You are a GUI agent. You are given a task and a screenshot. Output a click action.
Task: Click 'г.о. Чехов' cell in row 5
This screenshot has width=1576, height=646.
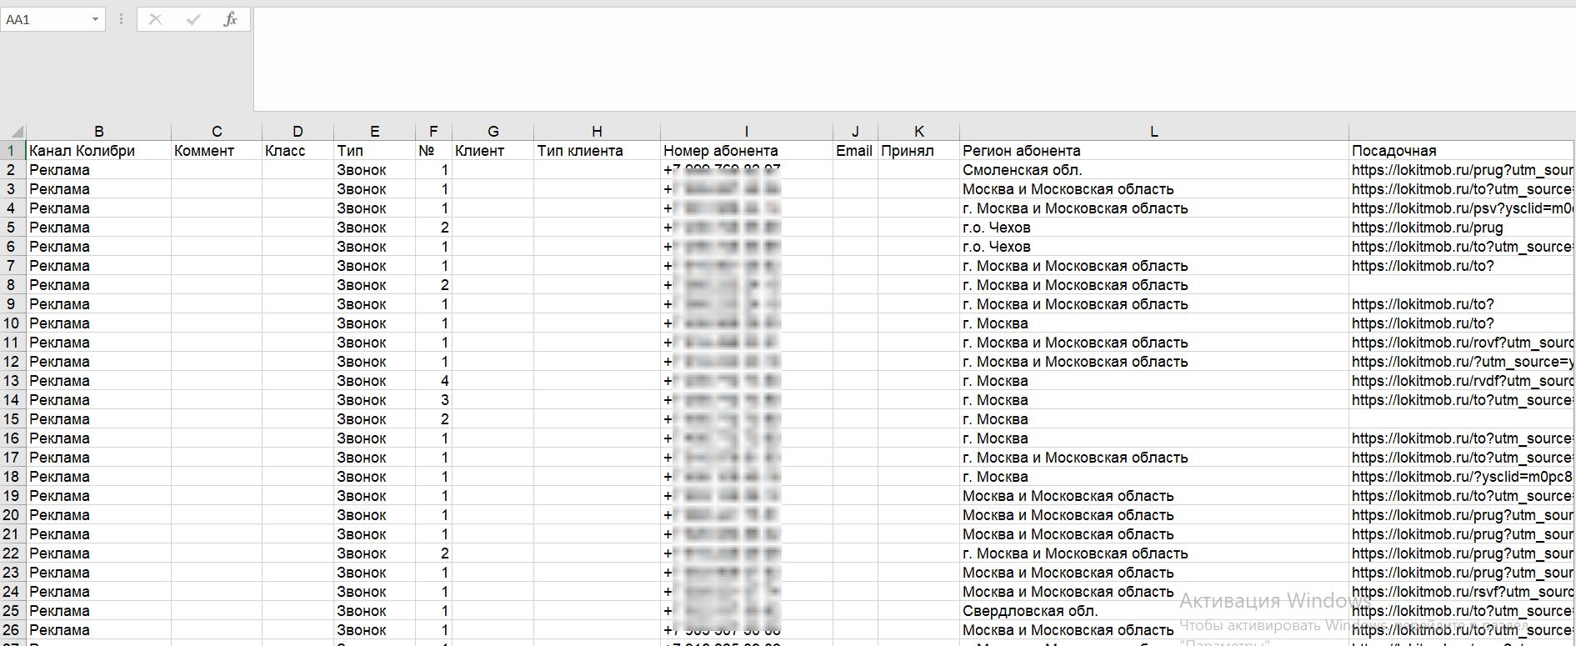pyautogui.click(x=1153, y=228)
